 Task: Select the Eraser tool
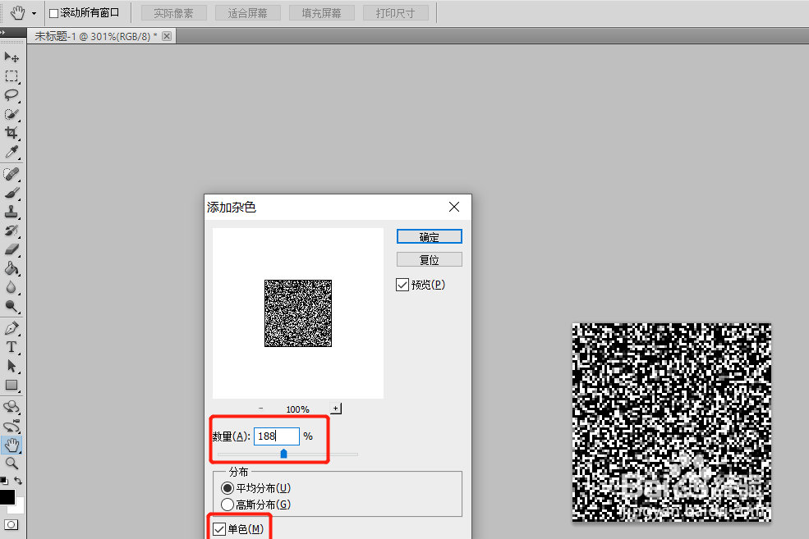(x=11, y=249)
